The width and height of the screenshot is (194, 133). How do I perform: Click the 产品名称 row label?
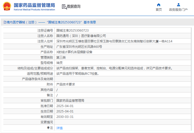coord(47,52)
